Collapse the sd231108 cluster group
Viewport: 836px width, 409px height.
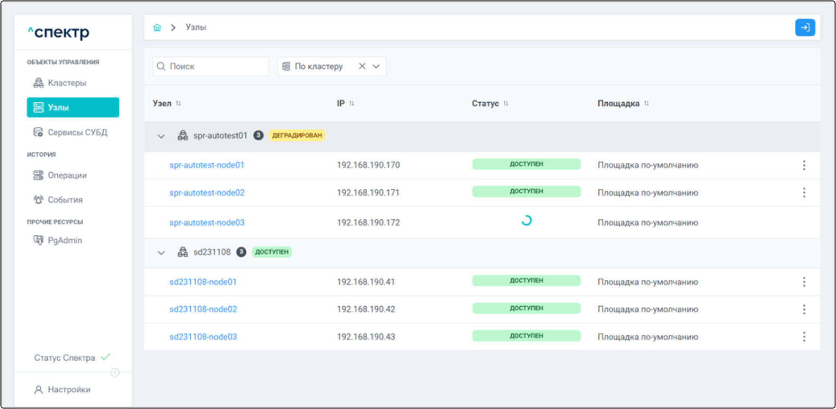click(x=161, y=253)
